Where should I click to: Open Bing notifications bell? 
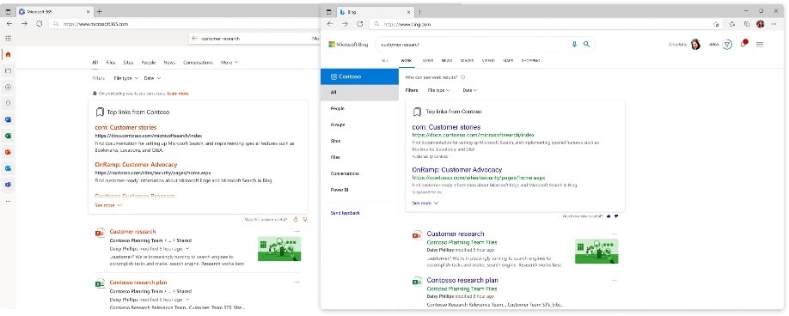tap(743, 44)
